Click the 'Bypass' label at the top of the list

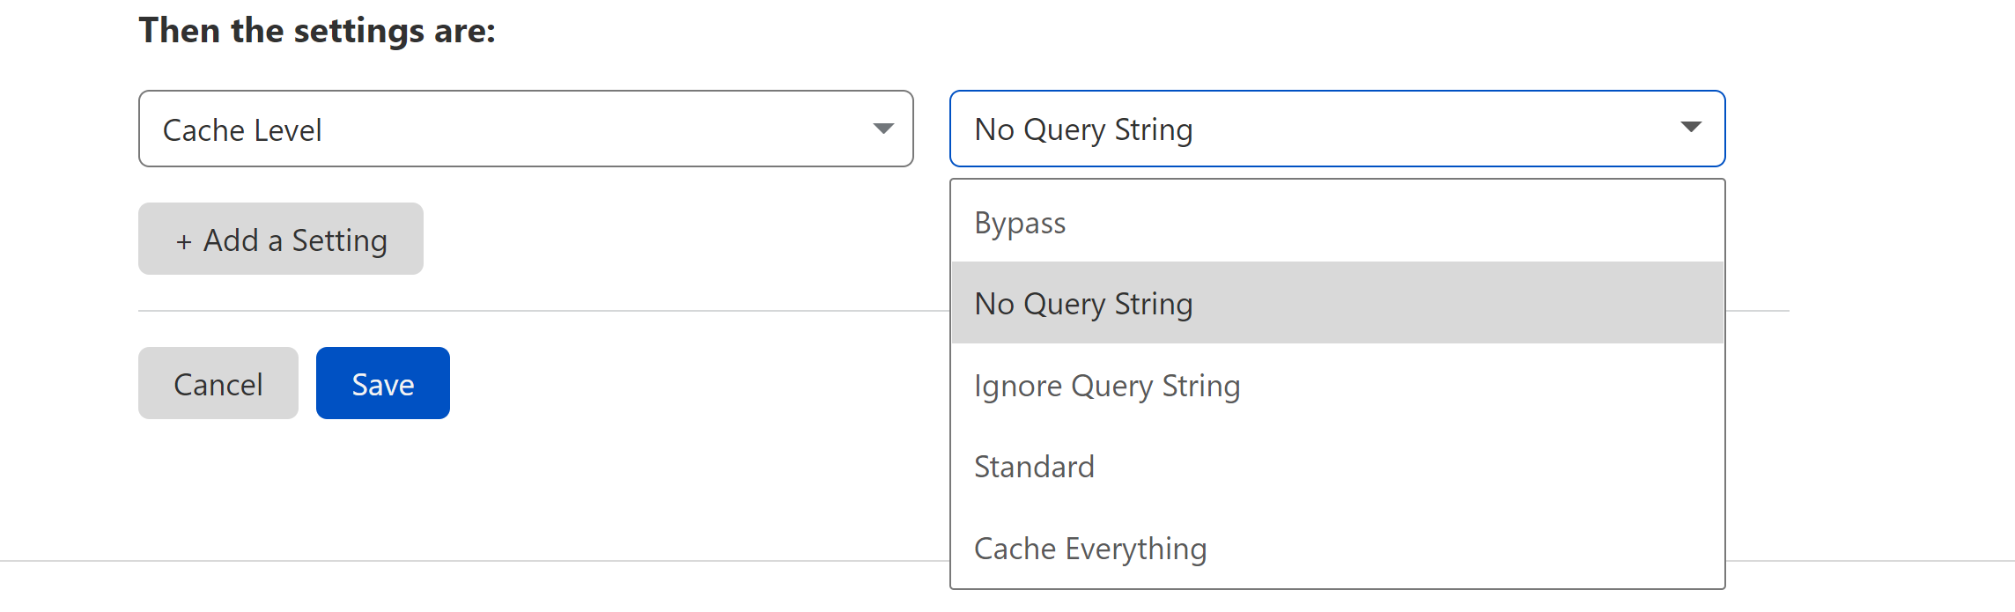1020,223
